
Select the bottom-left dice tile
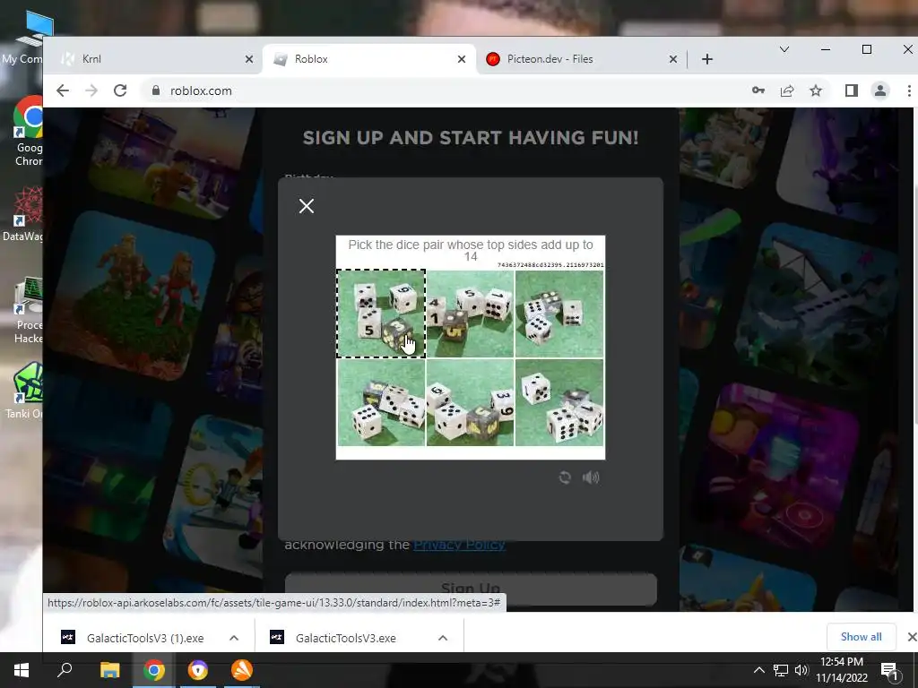pyautogui.click(x=381, y=402)
